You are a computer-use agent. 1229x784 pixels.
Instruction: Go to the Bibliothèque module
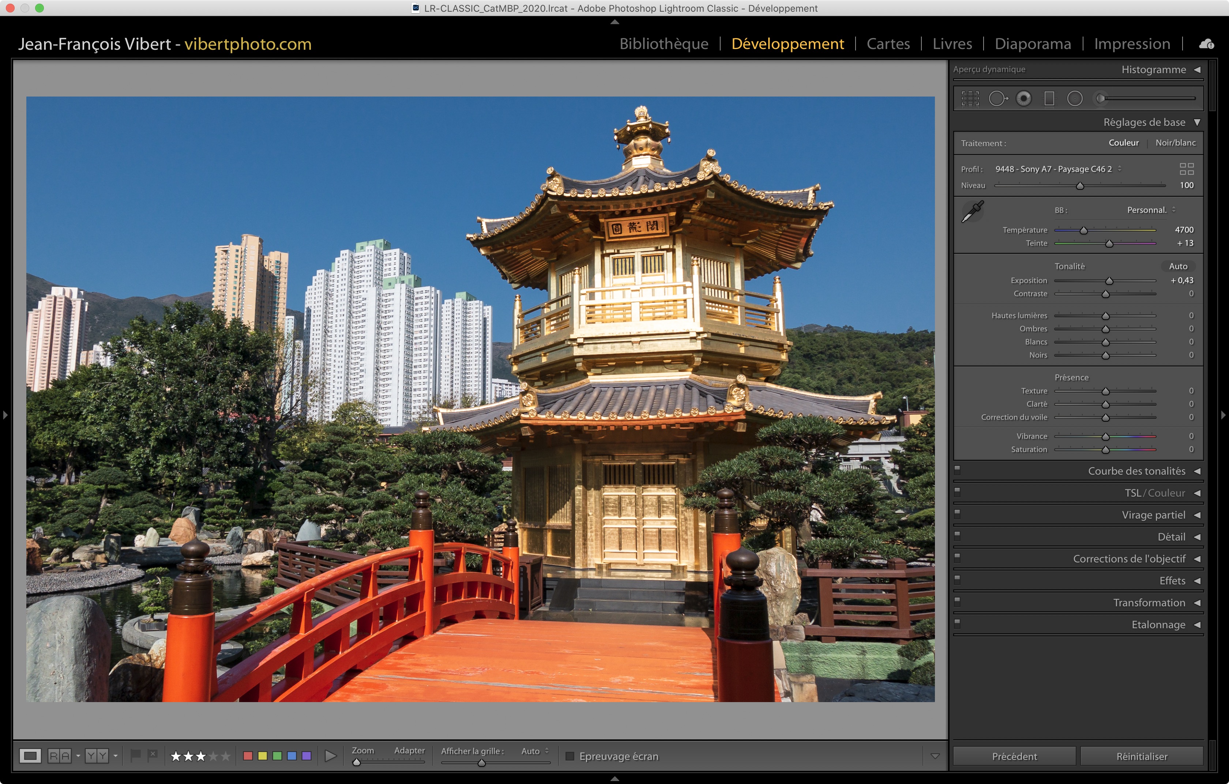tap(664, 44)
